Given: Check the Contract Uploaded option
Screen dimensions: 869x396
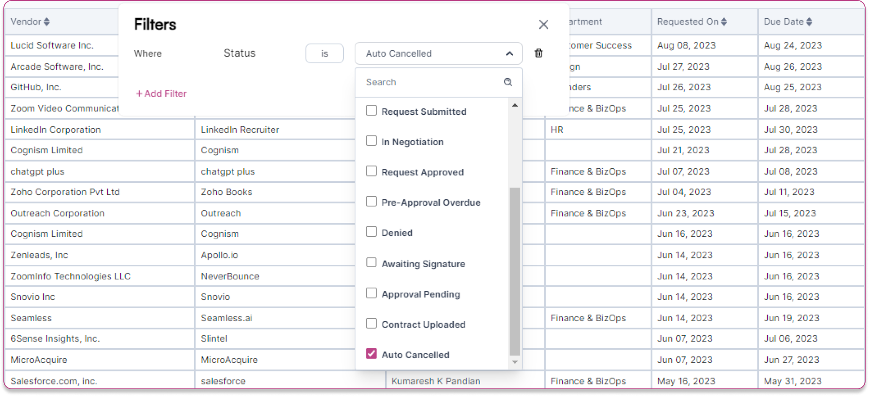Looking at the screenshot, I should [x=371, y=324].
